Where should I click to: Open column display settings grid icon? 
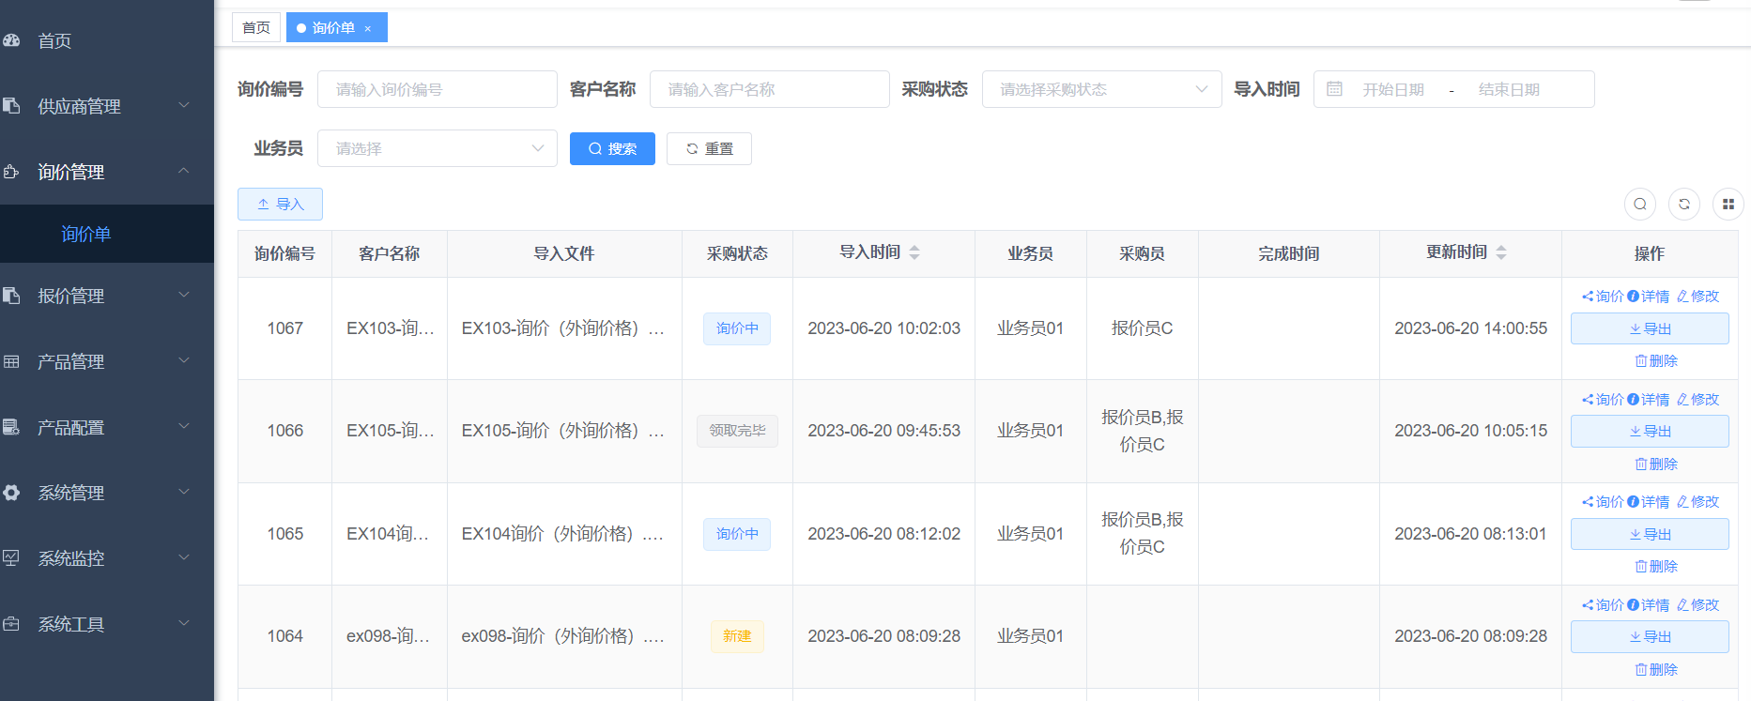click(x=1728, y=204)
